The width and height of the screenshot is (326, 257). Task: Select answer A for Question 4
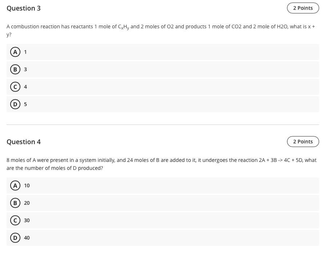pos(15,185)
